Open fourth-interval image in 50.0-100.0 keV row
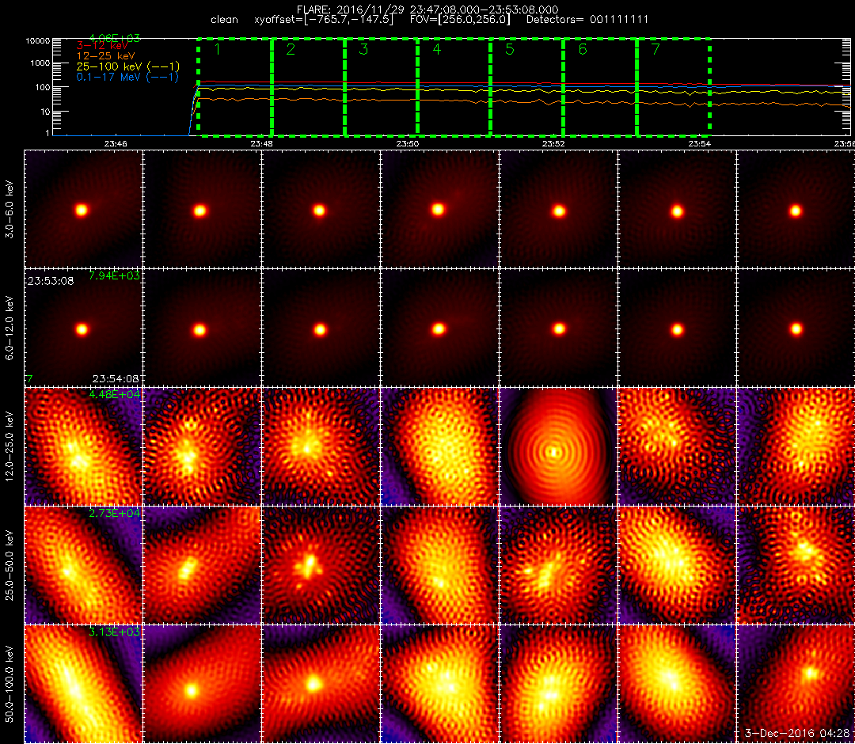Screen dimensions: 855x744 [439, 684]
